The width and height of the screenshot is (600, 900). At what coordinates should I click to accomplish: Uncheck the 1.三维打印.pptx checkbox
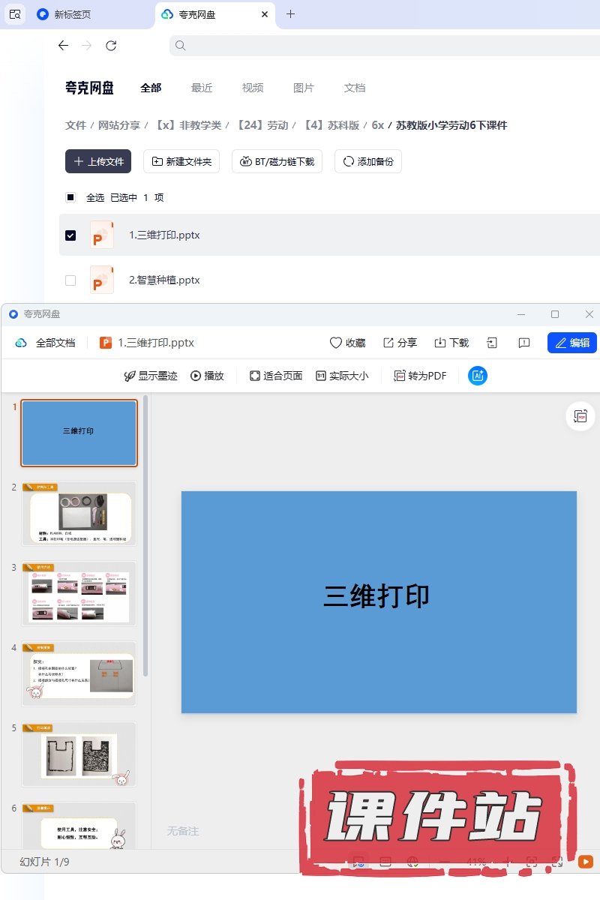(70, 235)
